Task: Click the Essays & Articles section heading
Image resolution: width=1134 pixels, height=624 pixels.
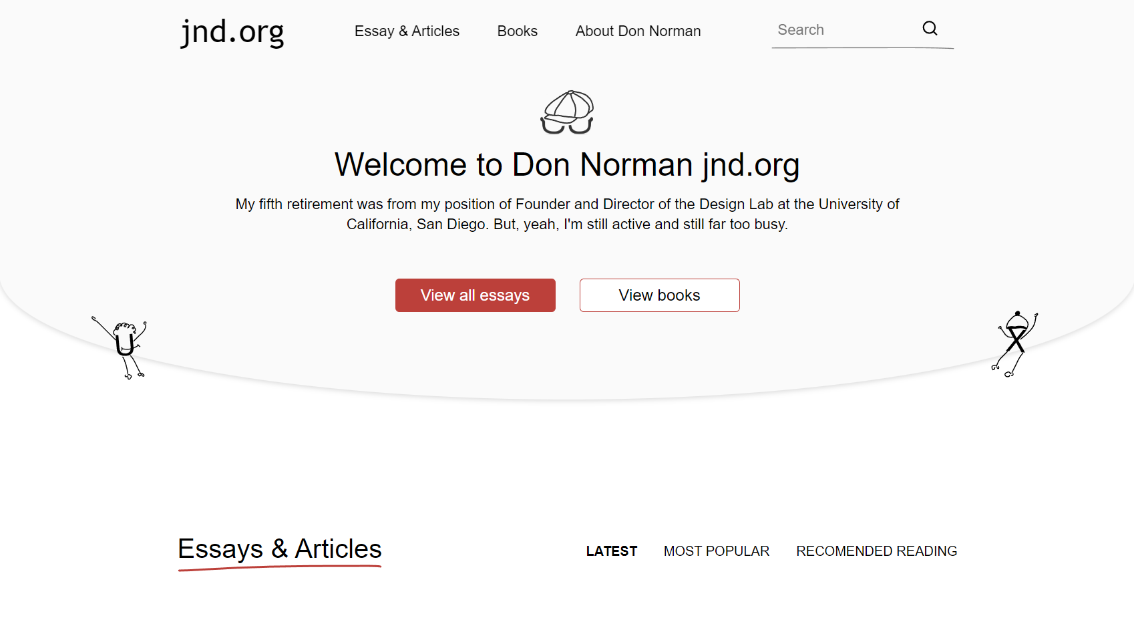Action: click(280, 549)
